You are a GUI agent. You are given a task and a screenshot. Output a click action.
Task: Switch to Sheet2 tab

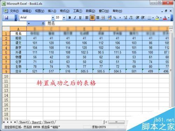pos(36,122)
